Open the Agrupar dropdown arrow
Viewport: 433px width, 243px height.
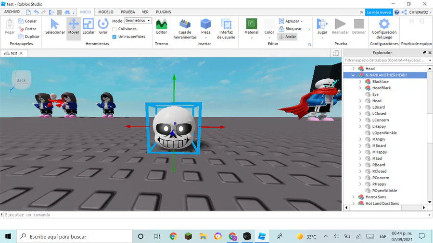[x=302, y=21]
